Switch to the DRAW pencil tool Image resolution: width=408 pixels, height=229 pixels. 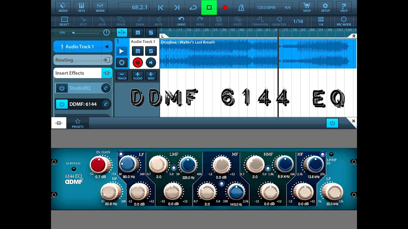click(140, 21)
